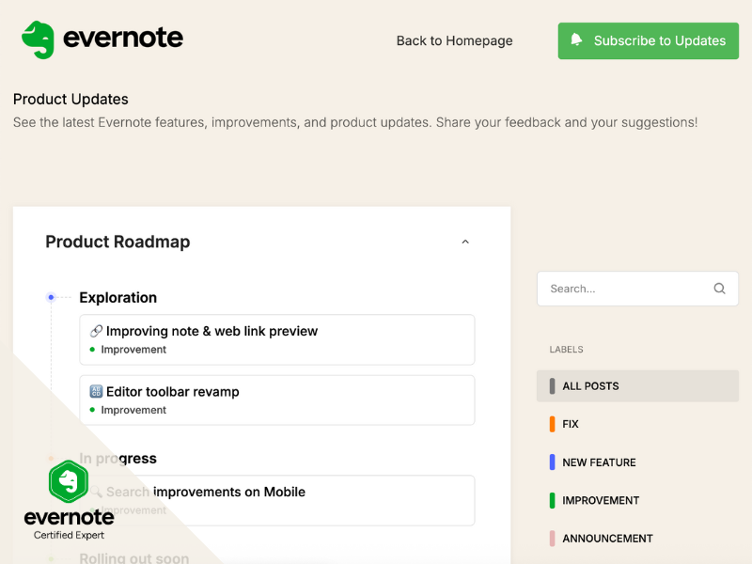This screenshot has height=564, width=752.
Task: Click the bell icon on Subscribe button
Action: tap(577, 40)
